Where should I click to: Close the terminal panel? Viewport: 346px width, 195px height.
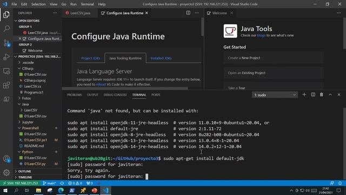pos(339,95)
